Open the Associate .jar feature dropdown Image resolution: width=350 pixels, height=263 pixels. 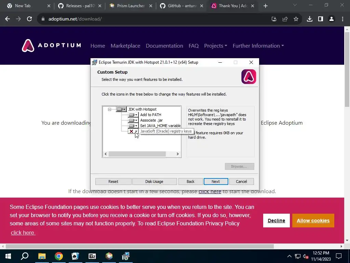pos(133,120)
